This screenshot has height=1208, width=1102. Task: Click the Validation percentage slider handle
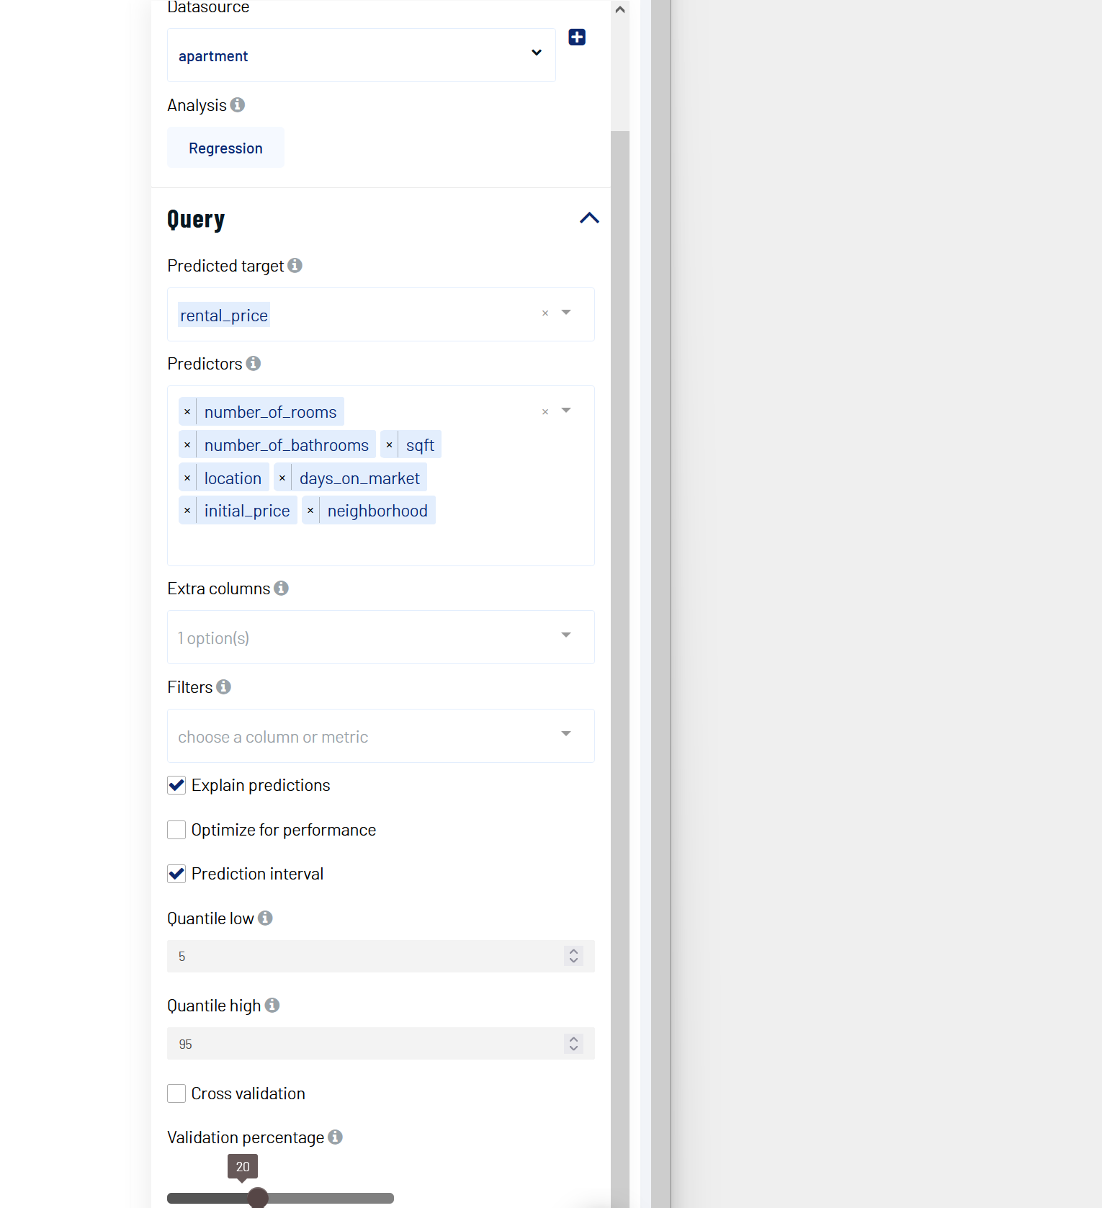[x=258, y=1198]
